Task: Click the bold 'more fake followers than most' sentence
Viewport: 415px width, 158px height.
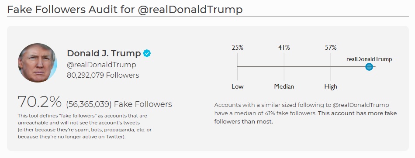Action: (x=306, y=117)
